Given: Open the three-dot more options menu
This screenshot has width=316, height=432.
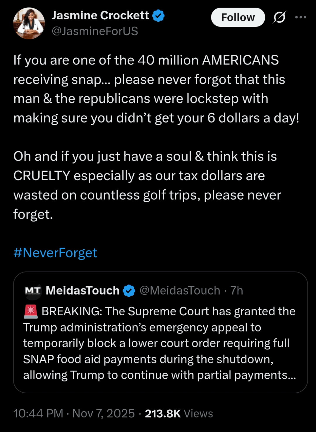Looking at the screenshot, I should click(x=300, y=17).
